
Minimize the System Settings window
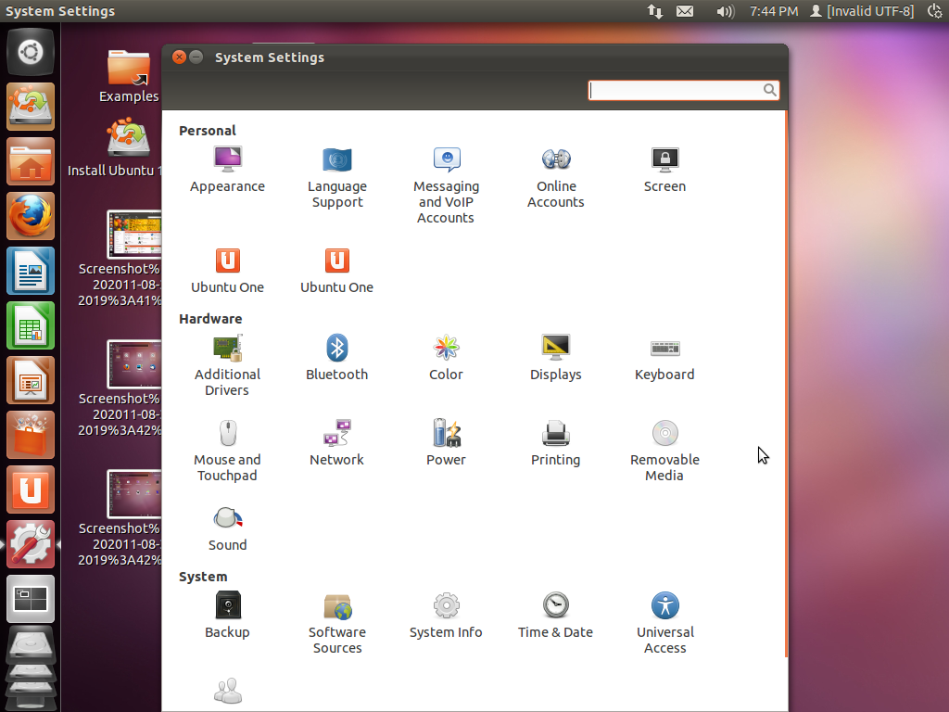point(196,57)
